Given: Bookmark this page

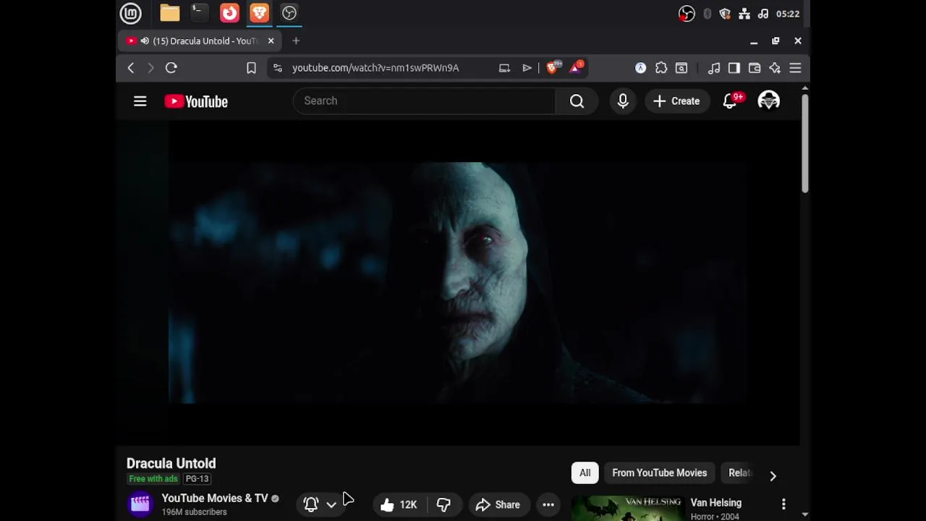Looking at the screenshot, I should (251, 68).
